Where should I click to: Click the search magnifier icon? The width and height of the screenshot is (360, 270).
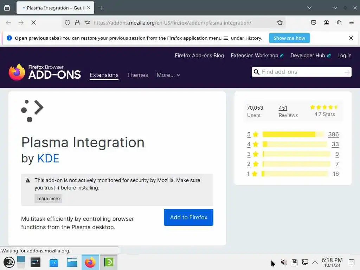click(256, 72)
